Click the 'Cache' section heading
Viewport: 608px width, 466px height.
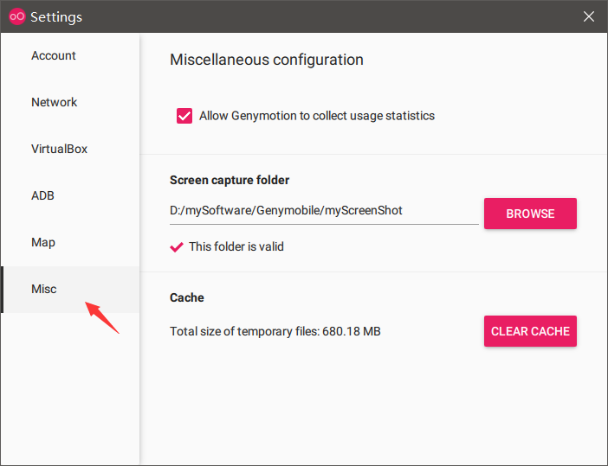pos(187,297)
